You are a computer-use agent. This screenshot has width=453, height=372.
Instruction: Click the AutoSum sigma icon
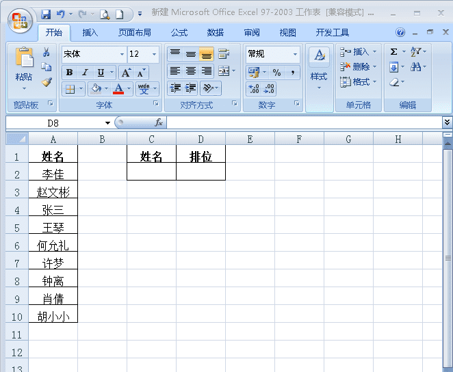393,52
